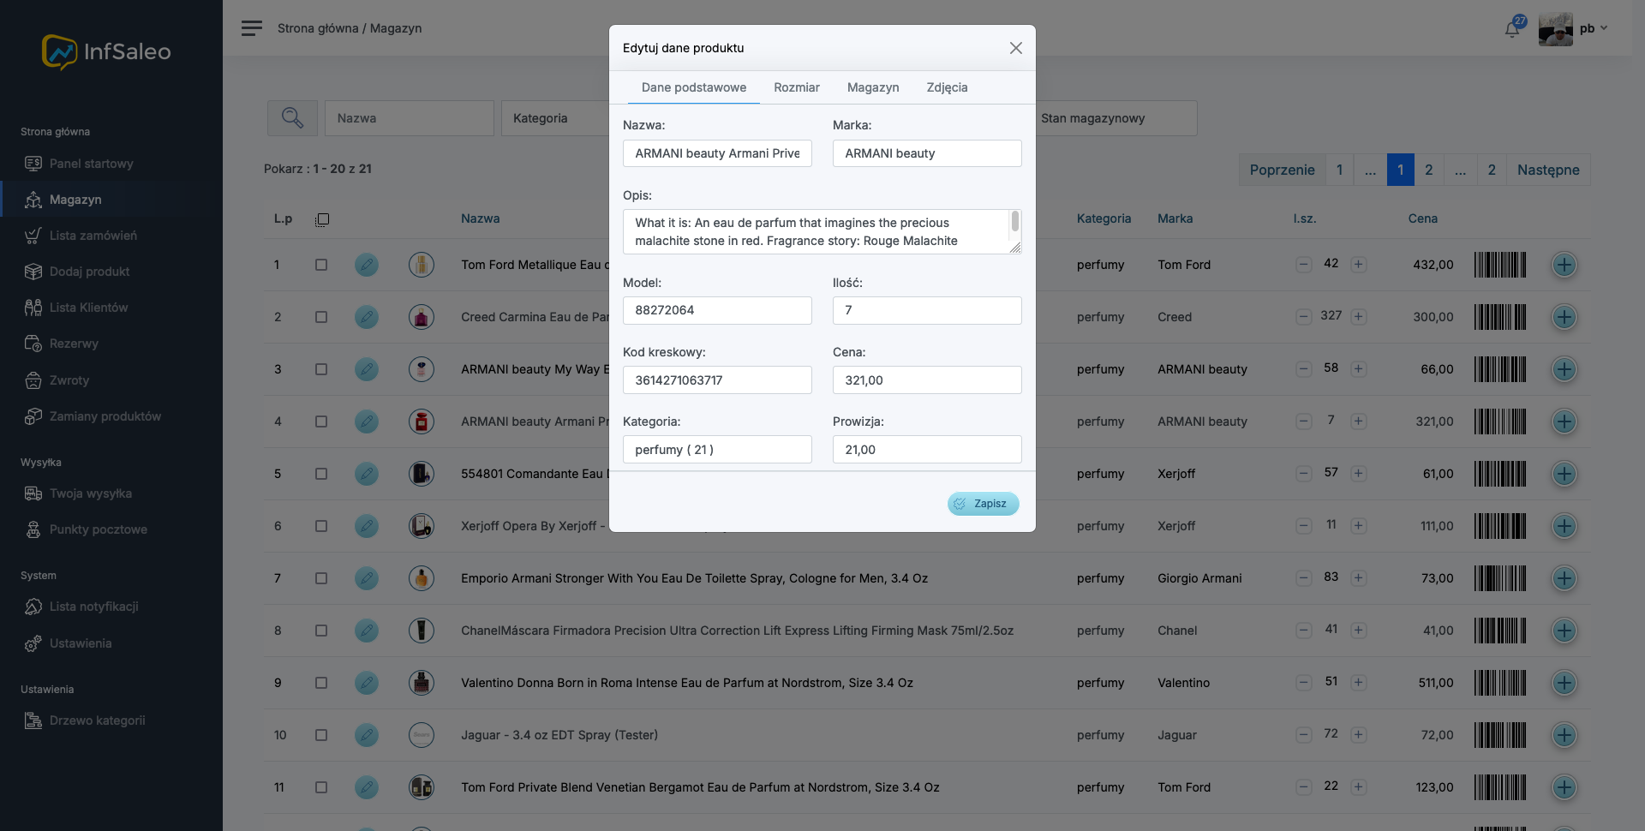Open Kategoria perfumy dropdown in dialog
1645x831 pixels.
717,450
